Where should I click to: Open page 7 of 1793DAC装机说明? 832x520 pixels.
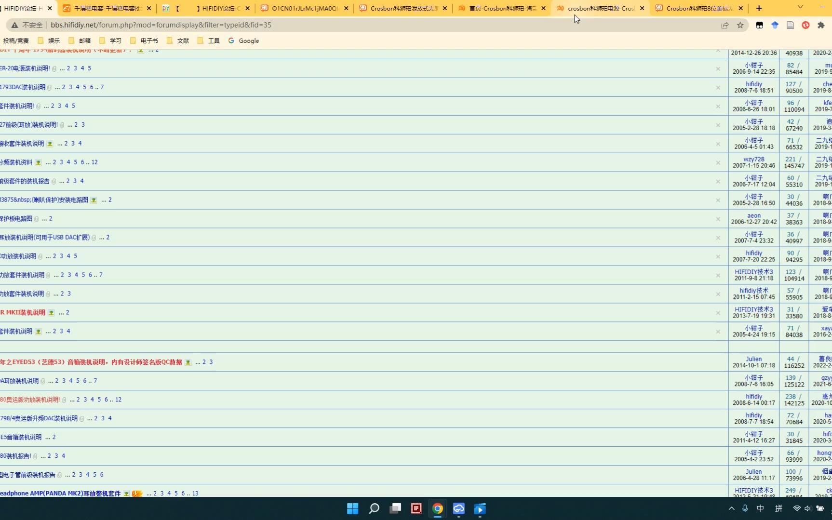[102, 87]
